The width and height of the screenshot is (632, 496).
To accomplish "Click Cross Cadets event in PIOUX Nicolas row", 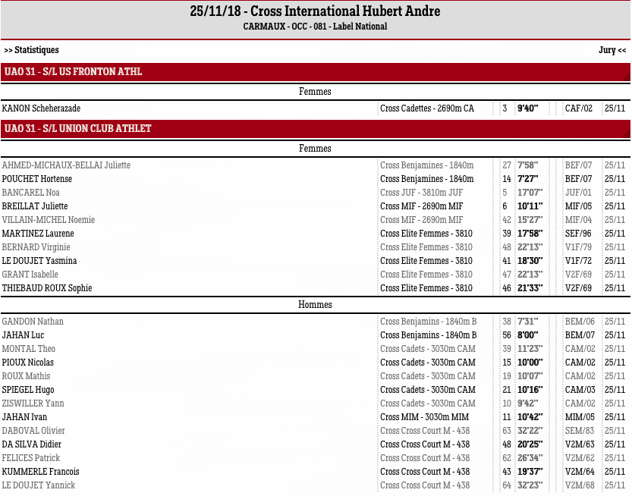I will tap(428, 363).
